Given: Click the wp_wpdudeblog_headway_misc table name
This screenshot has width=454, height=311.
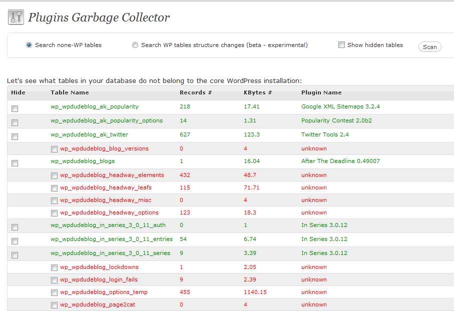Looking at the screenshot, I should pyautogui.click(x=106, y=200).
